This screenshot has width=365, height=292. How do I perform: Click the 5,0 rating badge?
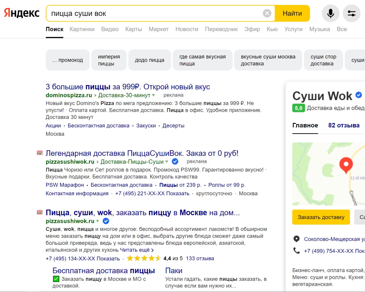(x=299, y=108)
